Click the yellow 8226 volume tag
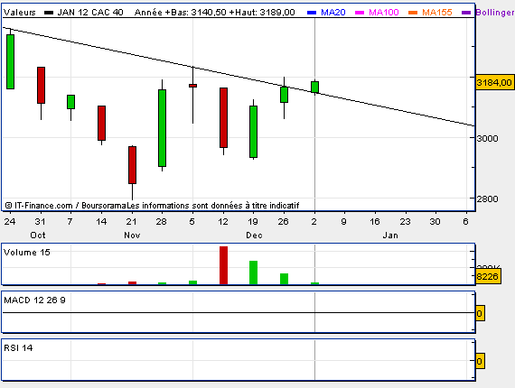 [x=488, y=276]
